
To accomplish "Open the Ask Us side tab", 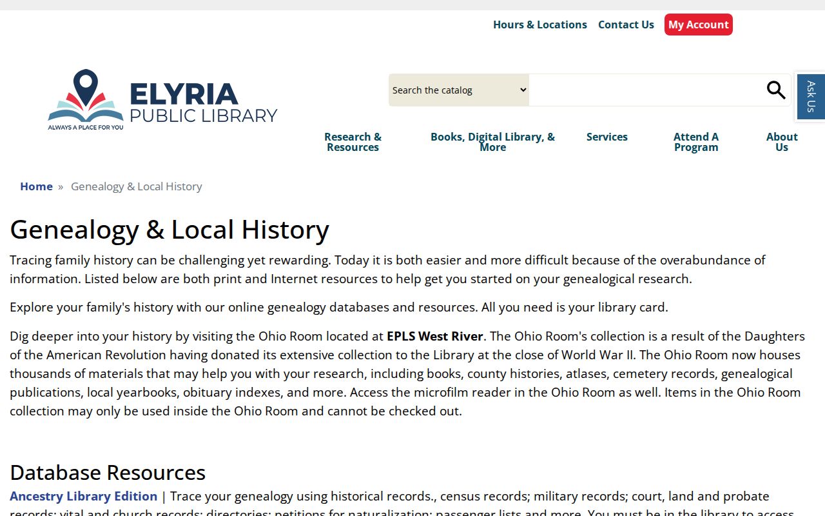I will click(x=811, y=97).
